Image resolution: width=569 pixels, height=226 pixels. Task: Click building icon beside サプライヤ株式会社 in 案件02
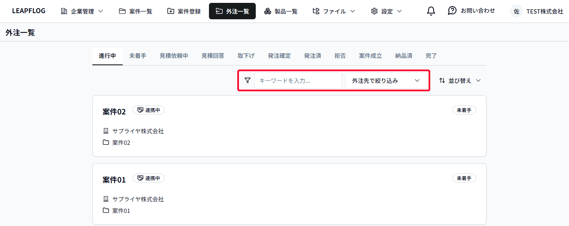tap(106, 131)
